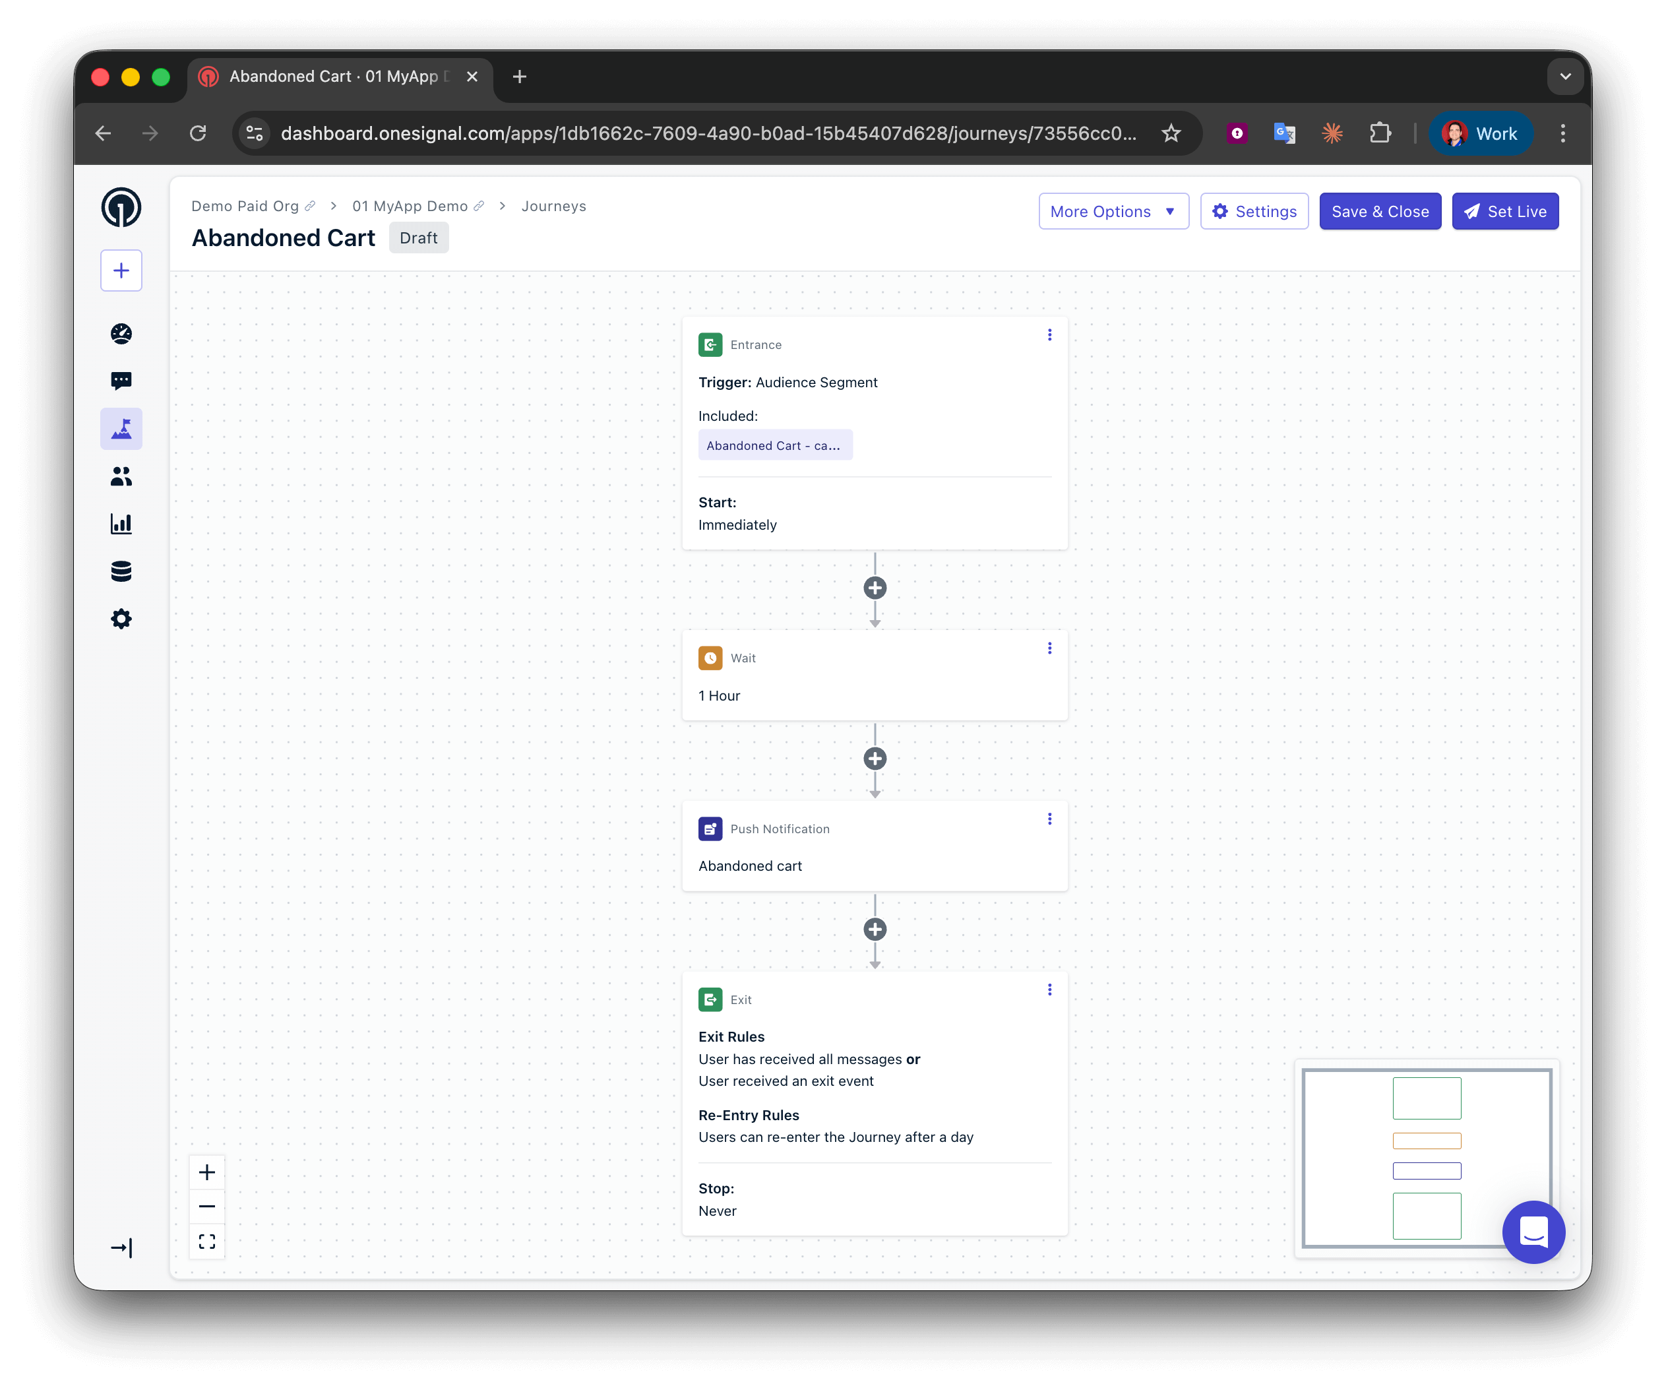Screen dimensions: 1666x1388
Task: Open the Messages chat-bubble sidebar icon
Action: pos(121,381)
